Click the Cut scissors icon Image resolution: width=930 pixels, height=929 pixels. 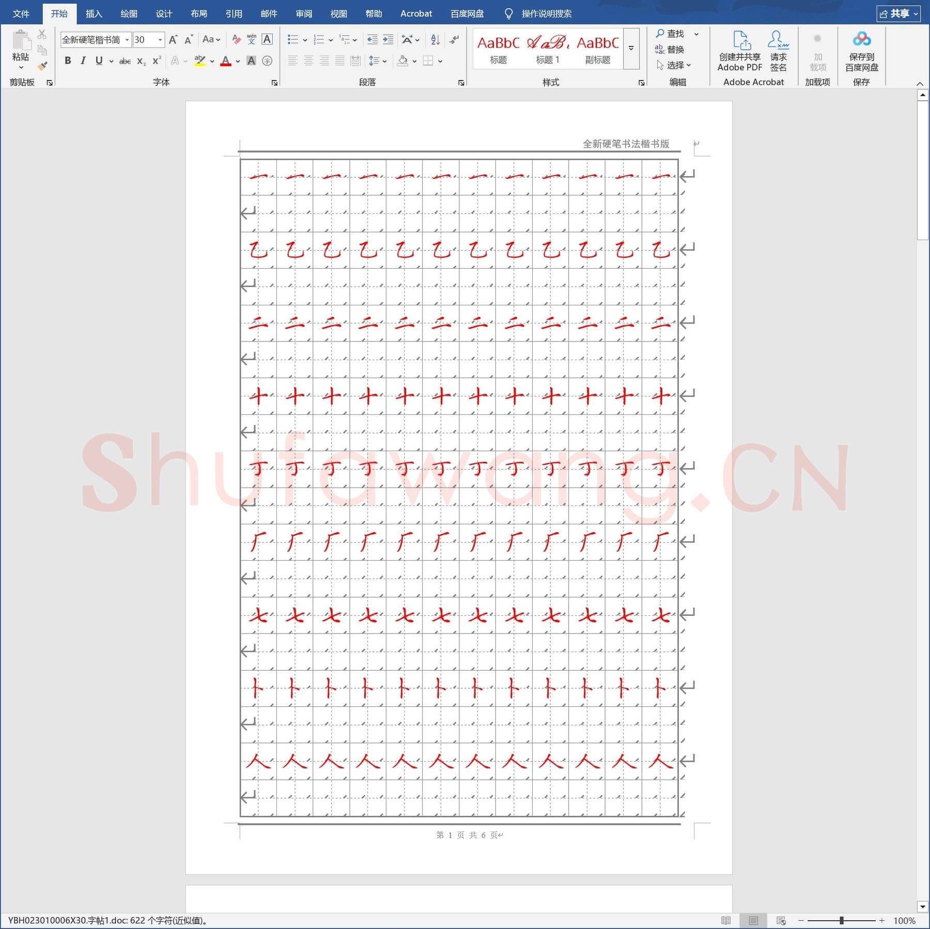pos(42,34)
